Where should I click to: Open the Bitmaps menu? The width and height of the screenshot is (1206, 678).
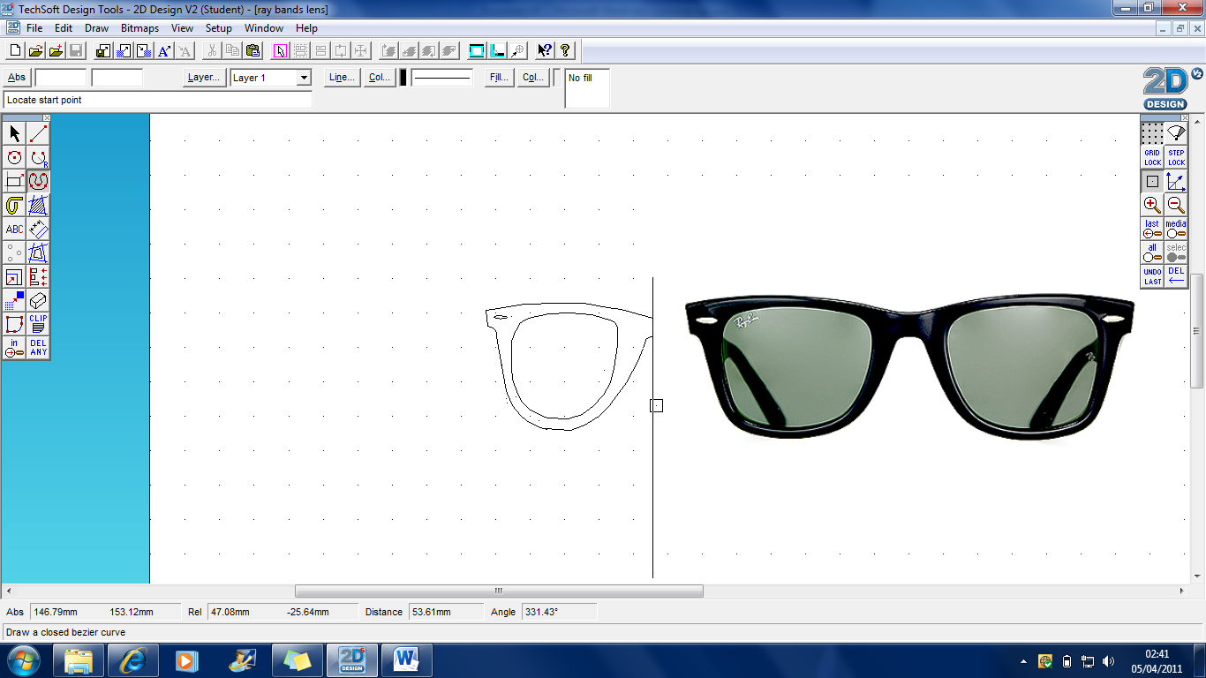[139, 27]
